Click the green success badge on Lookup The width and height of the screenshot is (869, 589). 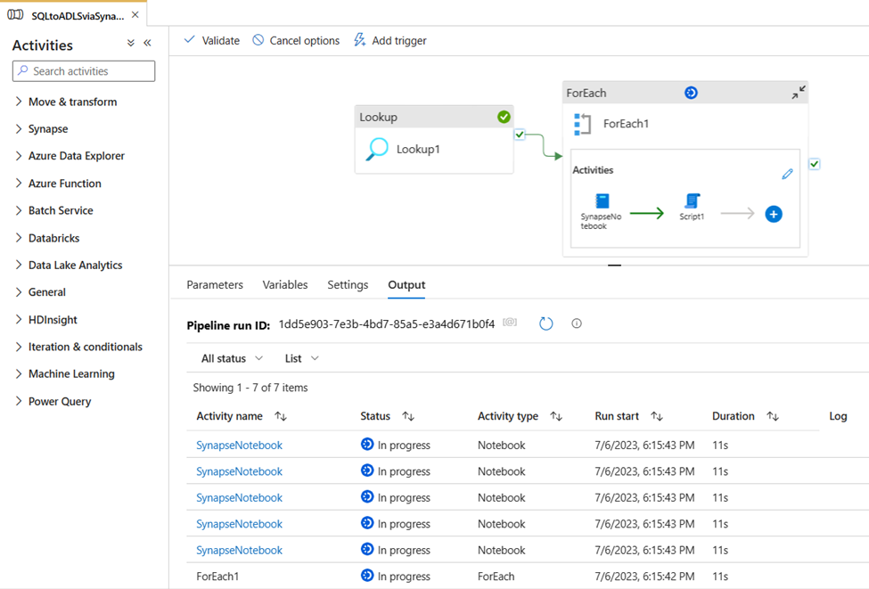click(504, 117)
